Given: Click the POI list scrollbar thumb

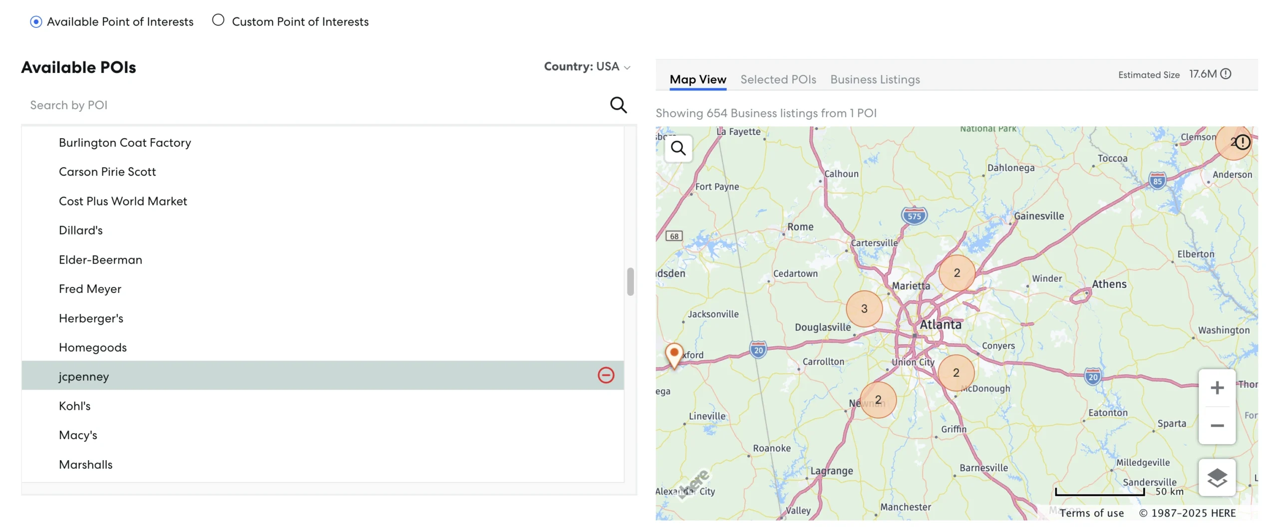Looking at the screenshot, I should pos(630,282).
